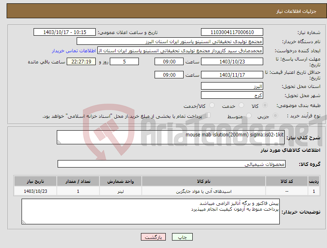The width and height of the screenshot is (327, 248).
Task: Click the اطلاعات کالاهای مورد نیاز heading
Action: tap(290, 150)
